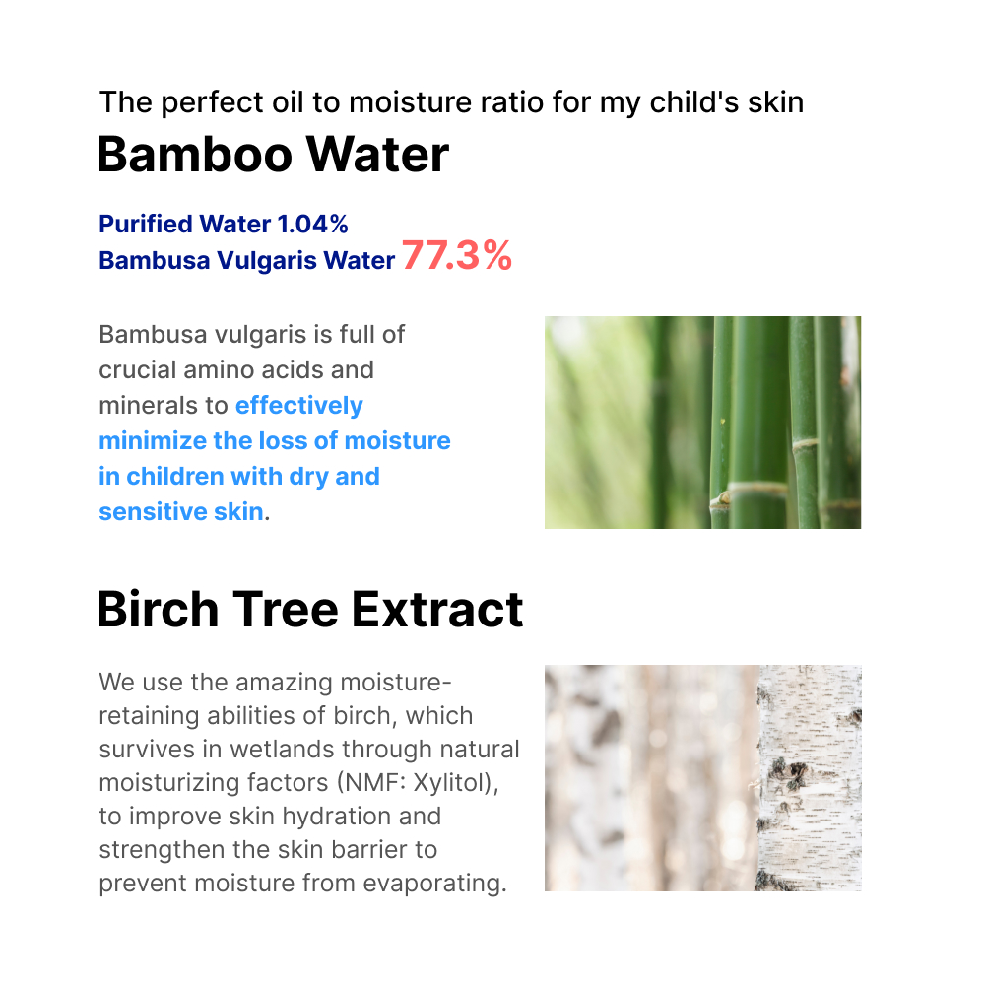The height and width of the screenshot is (985, 985).
Task: Select the tagline about oil to moisture ratio
Action: click(451, 101)
